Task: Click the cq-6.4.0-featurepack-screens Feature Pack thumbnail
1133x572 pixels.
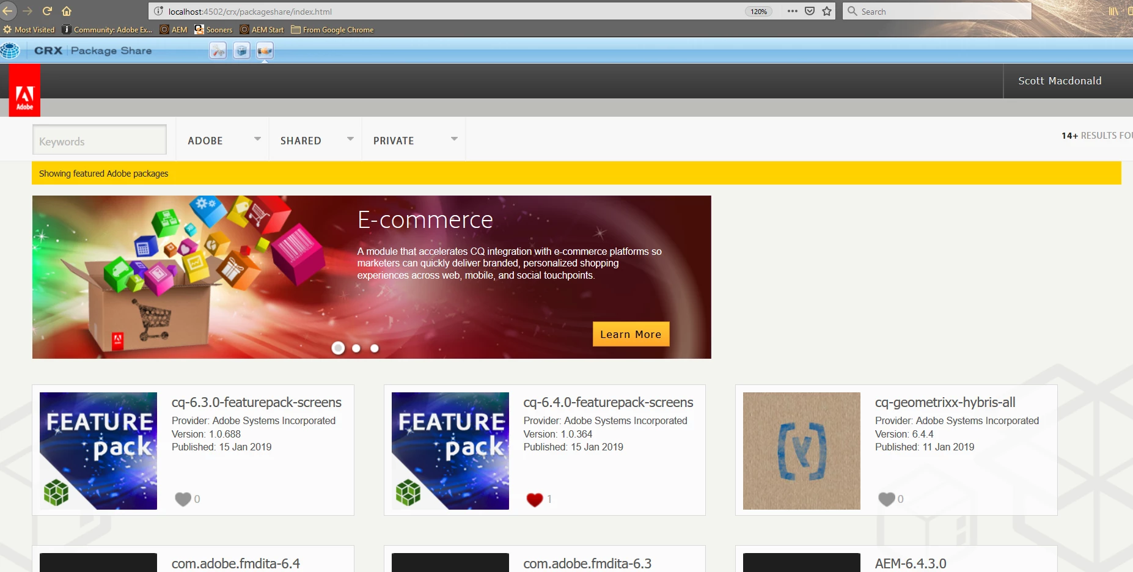Action: (x=450, y=451)
